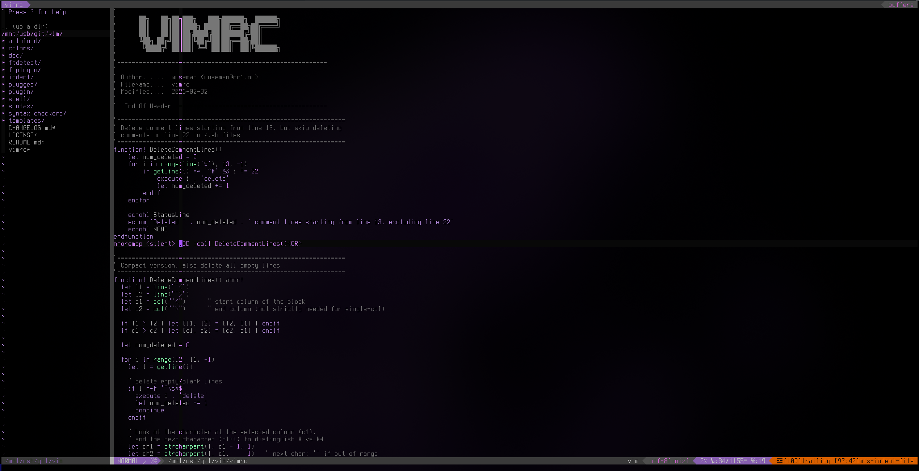Click the gear icon next to NORMAL mode
919x471 pixels.
154,461
